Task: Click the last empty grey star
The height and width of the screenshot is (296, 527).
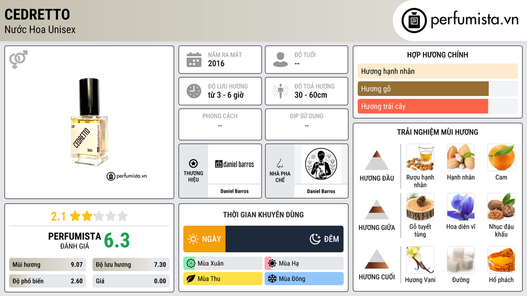Action: pos(122,216)
